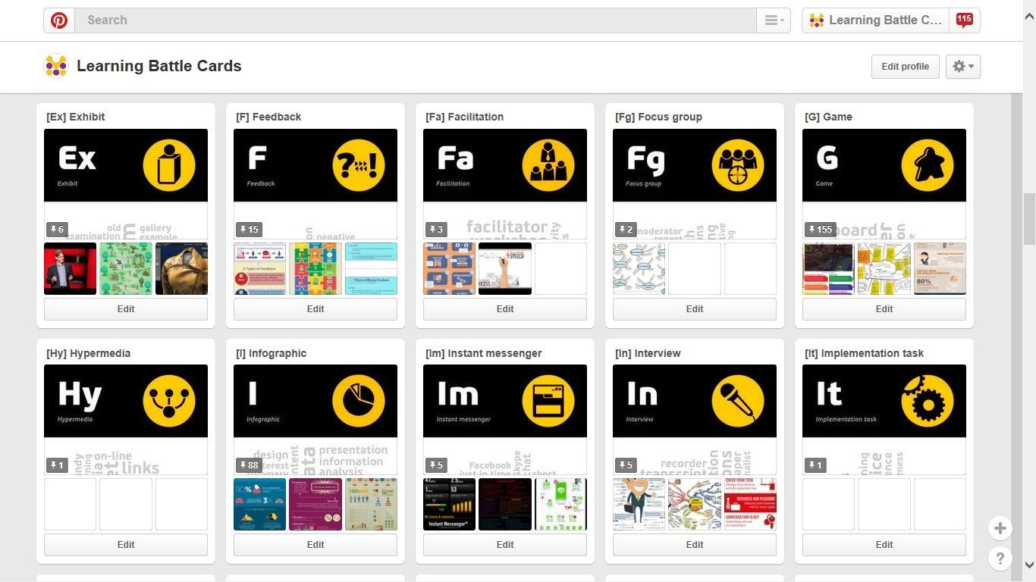Click the Infographic pin count 88
1036x582 pixels.
click(x=249, y=465)
